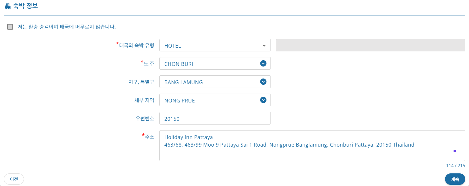Image resolution: width=469 pixels, height=186 pixels.
Task: Check the transit passenger checkbox
Action: click(10, 27)
